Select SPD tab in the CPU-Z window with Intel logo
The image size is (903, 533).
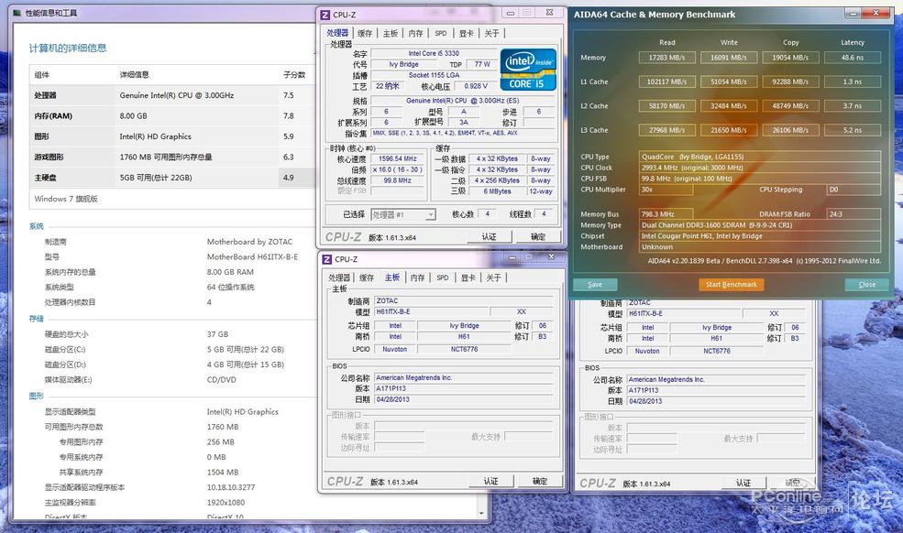click(x=441, y=33)
